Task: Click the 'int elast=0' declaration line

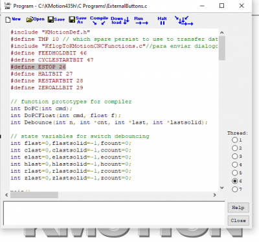Action: pyautogui.click(x=71, y=157)
